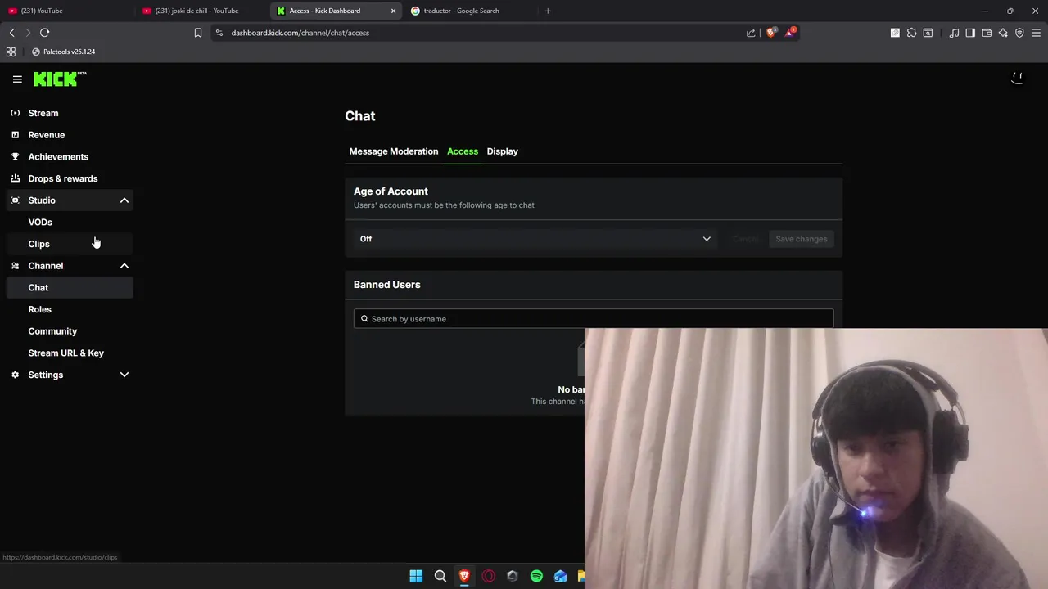Select Chat under Channel
The width and height of the screenshot is (1048, 589).
pyautogui.click(x=70, y=287)
